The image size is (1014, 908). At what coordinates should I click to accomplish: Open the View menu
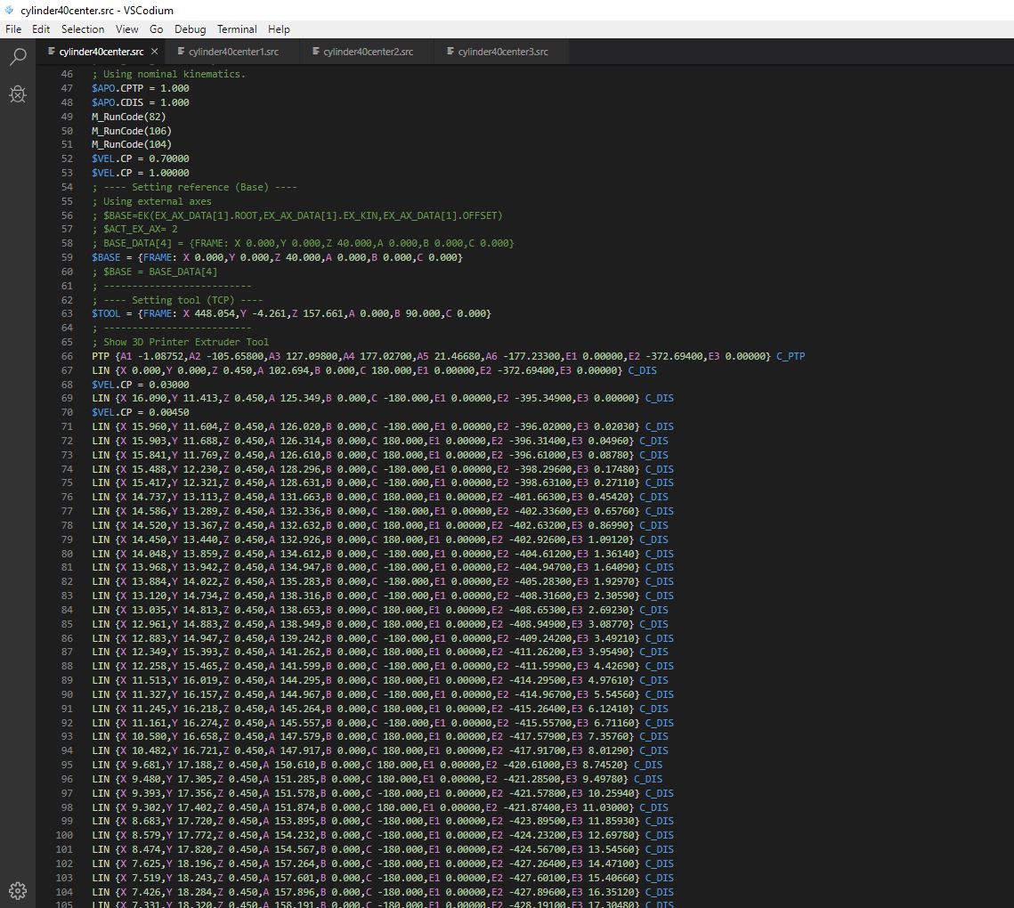pos(126,29)
